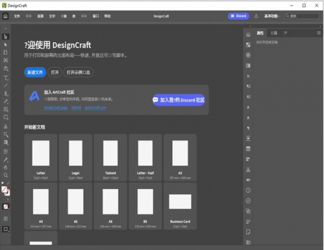Click the open sample button next to 打开
The width and height of the screenshot is (324, 250).
[78, 72]
